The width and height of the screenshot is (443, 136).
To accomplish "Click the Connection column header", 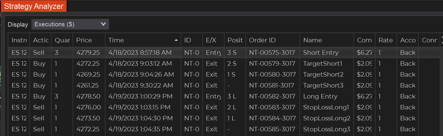I will tap(429, 40).
